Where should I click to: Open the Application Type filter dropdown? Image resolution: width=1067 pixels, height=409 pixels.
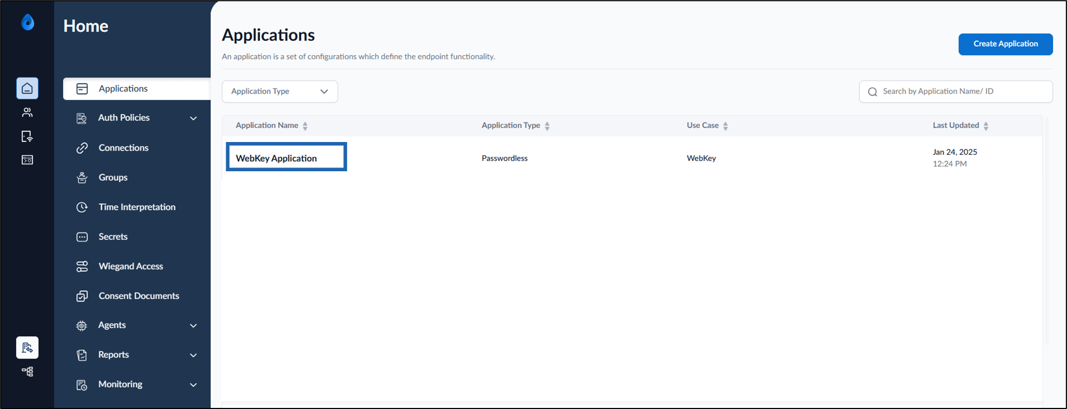pos(280,91)
